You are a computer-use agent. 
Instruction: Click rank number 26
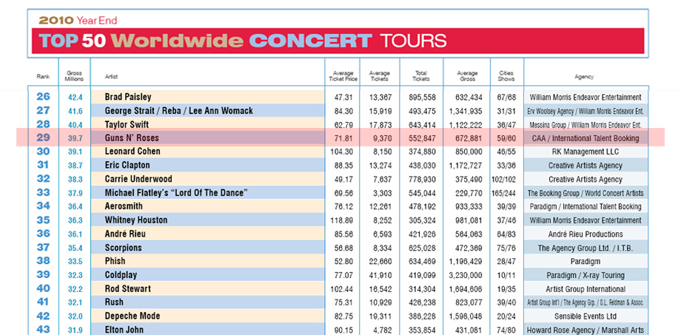(x=43, y=97)
